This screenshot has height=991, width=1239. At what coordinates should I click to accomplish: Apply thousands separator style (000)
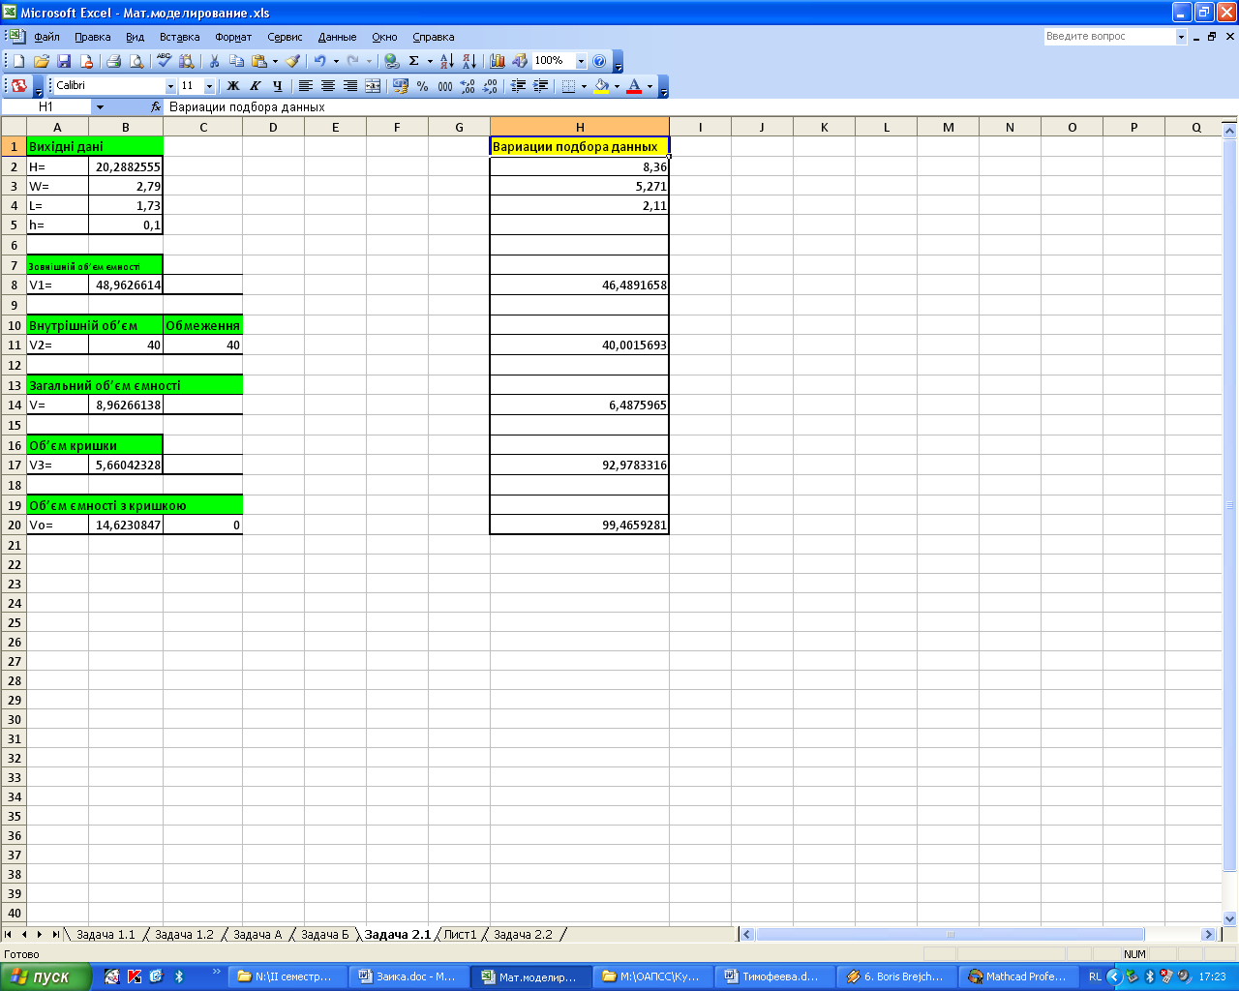445,86
